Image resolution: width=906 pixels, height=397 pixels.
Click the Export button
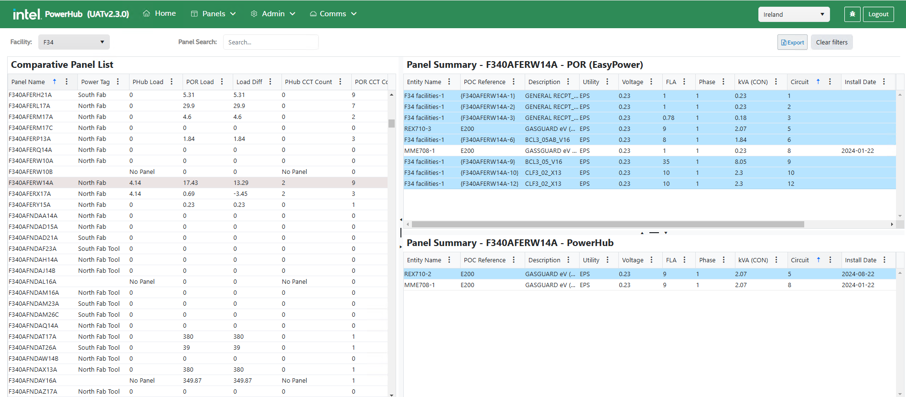pos(792,42)
